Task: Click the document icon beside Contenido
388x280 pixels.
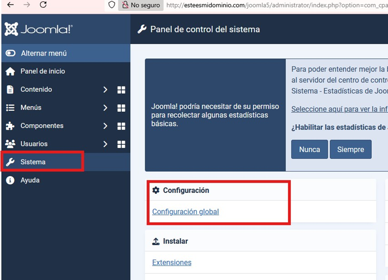Action: (10, 89)
